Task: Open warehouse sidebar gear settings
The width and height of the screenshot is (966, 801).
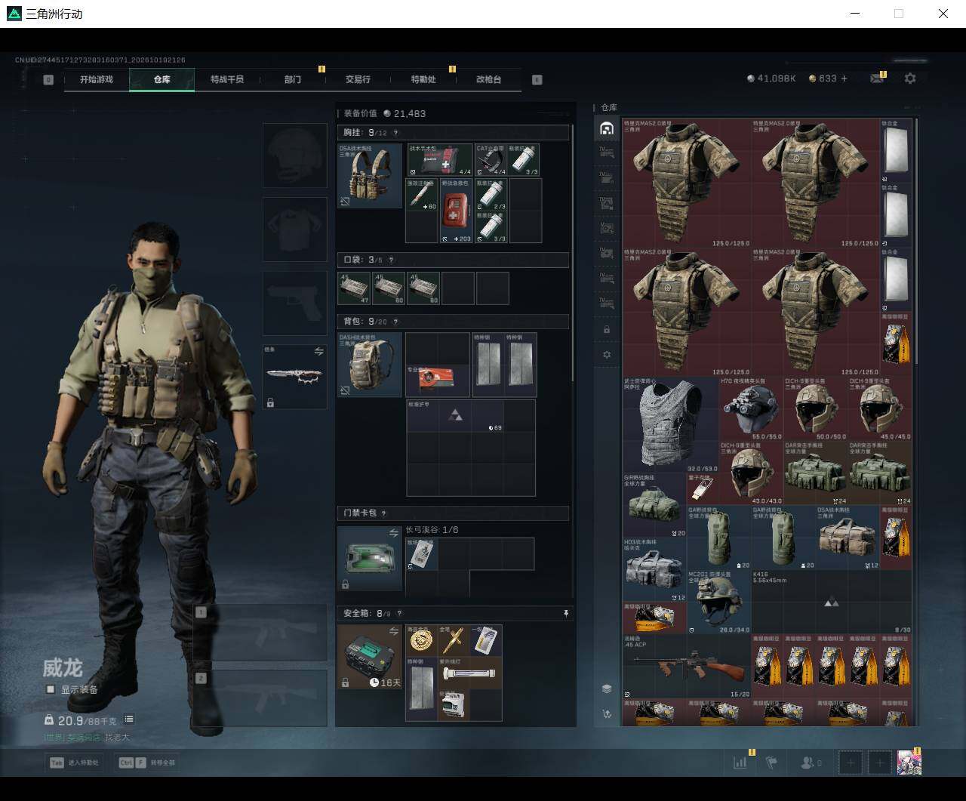Action: pyautogui.click(x=607, y=355)
